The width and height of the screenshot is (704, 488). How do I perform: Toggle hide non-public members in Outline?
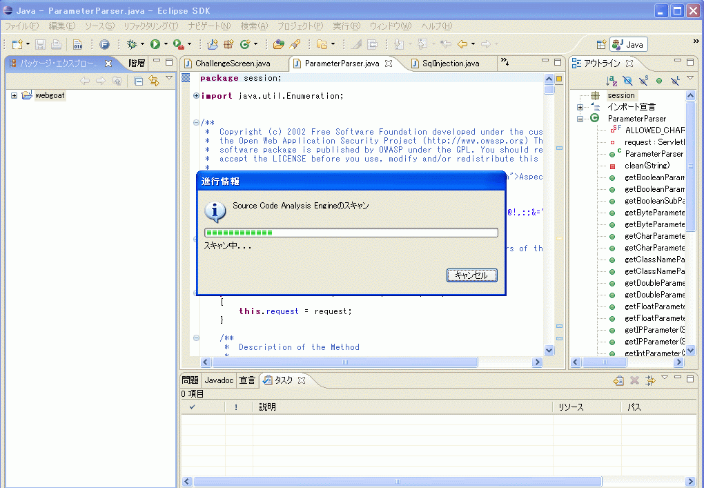pos(659,81)
